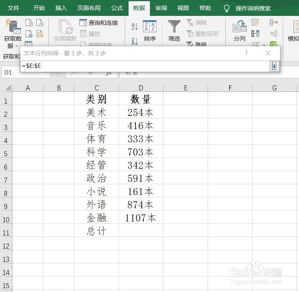Click the 模拟 What-If Analysis icon
Screen dimensions: 299x292
click(294, 31)
